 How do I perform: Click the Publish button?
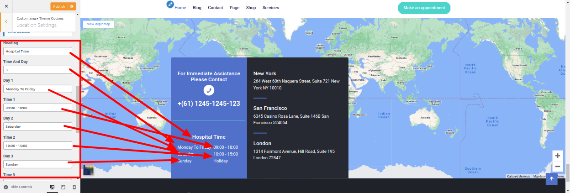(59, 6)
